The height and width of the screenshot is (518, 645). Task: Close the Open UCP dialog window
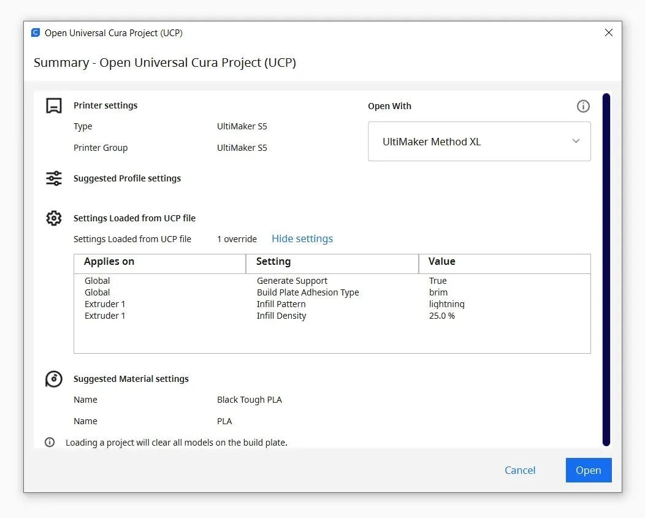coord(609,32)
